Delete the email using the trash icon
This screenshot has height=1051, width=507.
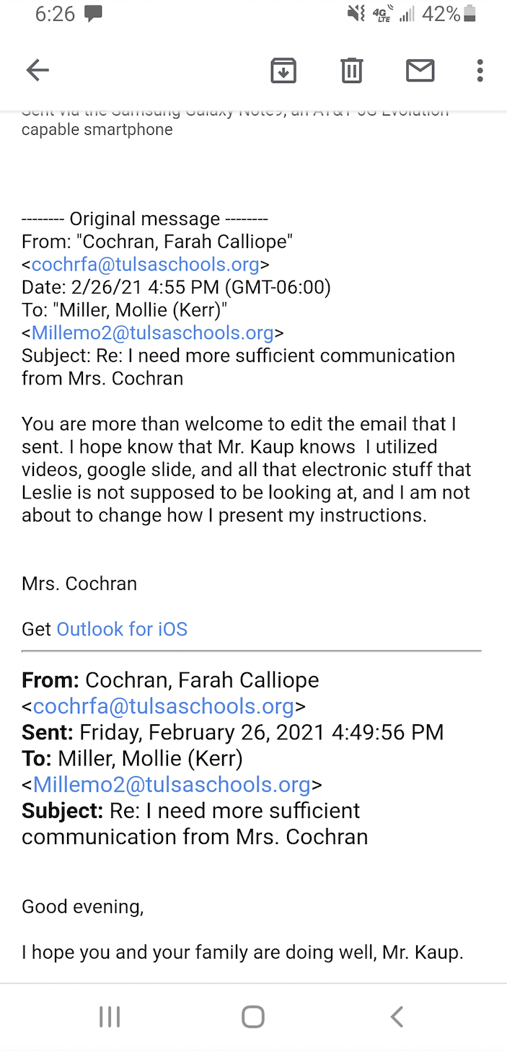pyautogui.click(x=352, y=70)
